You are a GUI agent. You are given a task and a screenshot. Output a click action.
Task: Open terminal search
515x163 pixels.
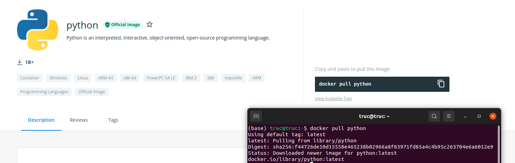tap(434, 116)
